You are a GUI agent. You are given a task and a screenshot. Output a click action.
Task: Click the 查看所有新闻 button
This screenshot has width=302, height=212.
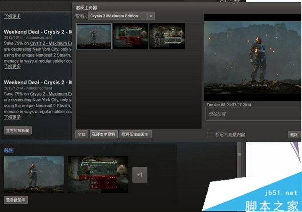tap(18, 130)
